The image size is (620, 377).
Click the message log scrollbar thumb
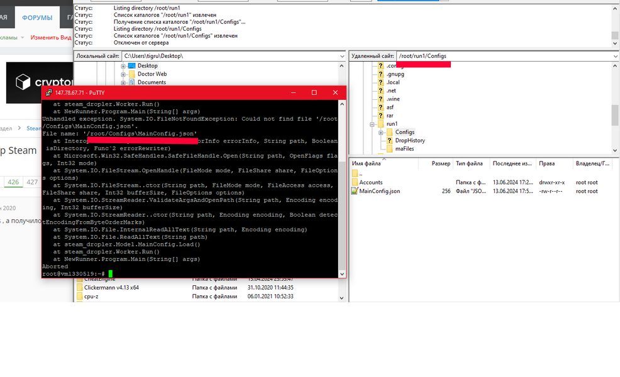coord(615,35)
